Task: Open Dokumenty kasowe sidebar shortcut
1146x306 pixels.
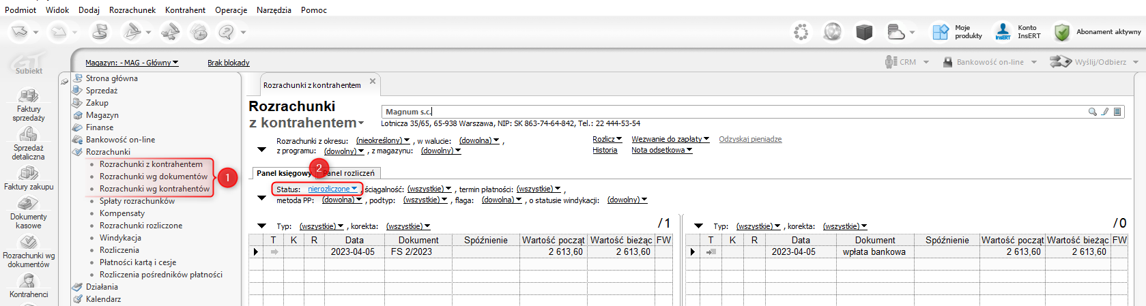Action: [x=29, y=213]
